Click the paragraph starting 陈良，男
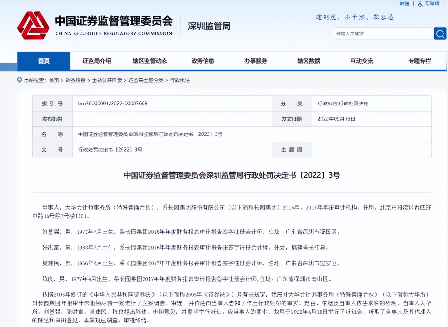The image size is (448, 327). point(187,279)
